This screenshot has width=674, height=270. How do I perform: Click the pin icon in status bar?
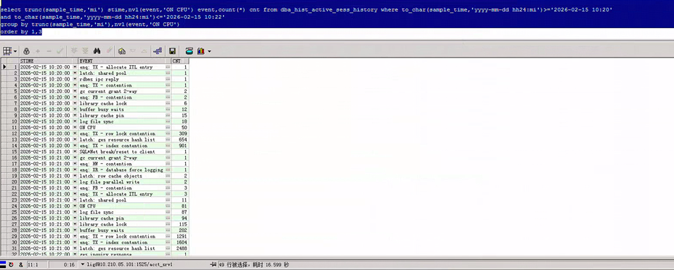[x=213, y=264]
